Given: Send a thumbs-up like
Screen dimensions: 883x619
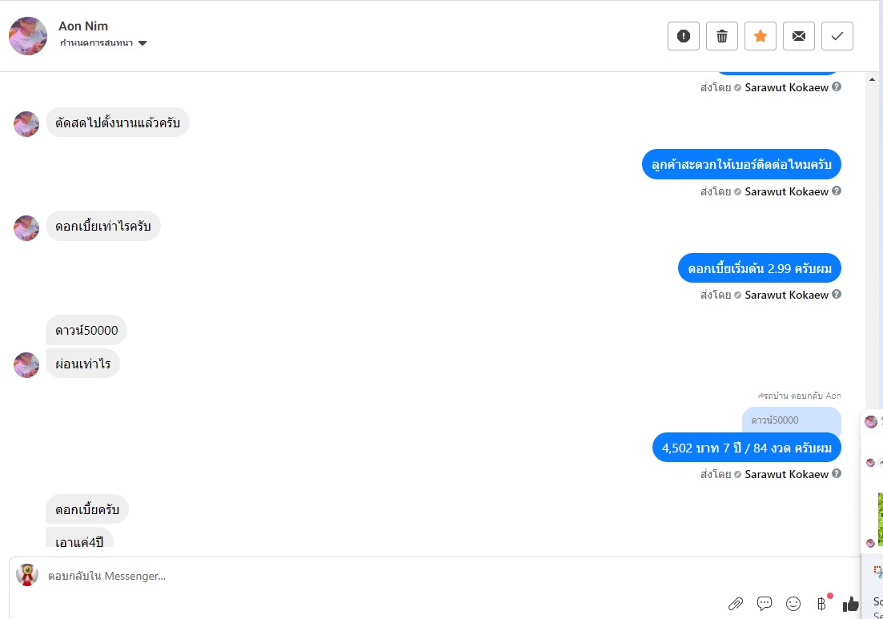Looking at the screenshot, I should tap(850, 604).
